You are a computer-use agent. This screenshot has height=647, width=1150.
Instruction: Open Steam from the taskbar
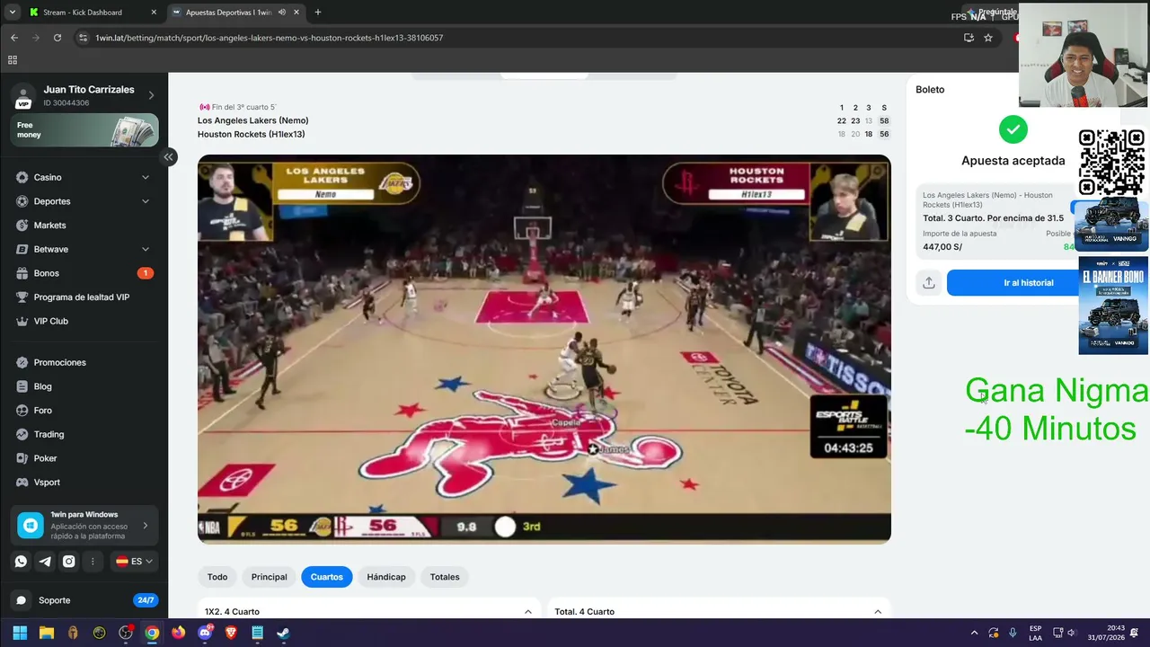point(283,633)
